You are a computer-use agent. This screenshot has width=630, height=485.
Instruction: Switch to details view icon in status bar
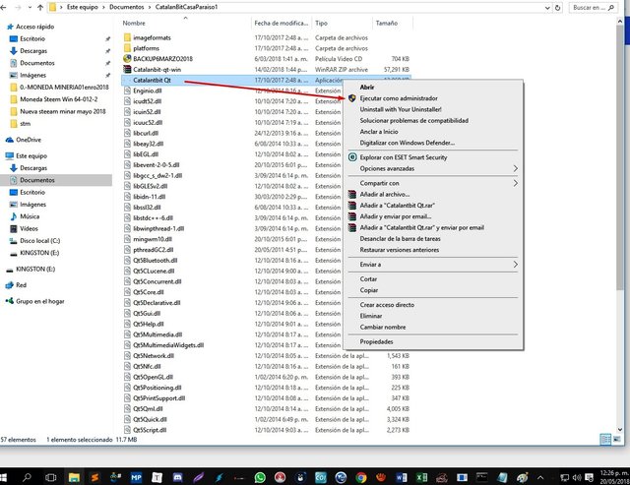pyautogui.click(x=605, y=439)
